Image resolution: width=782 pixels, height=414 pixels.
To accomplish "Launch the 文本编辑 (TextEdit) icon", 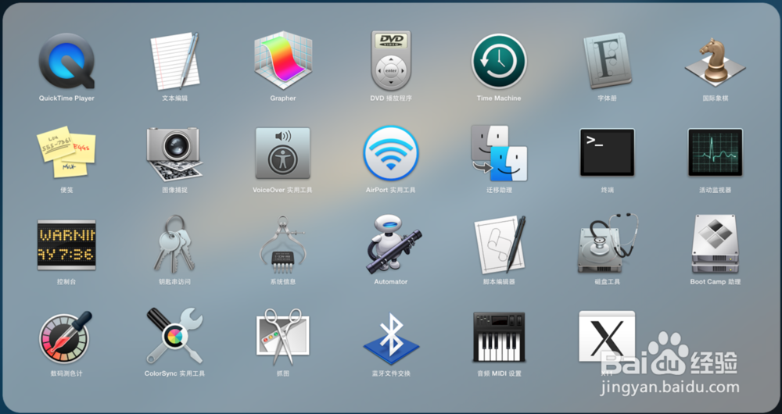I will pos(175,61).
